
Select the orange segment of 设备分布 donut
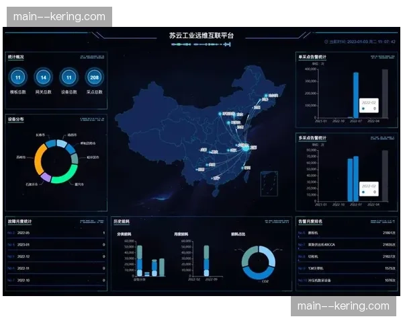39,159
